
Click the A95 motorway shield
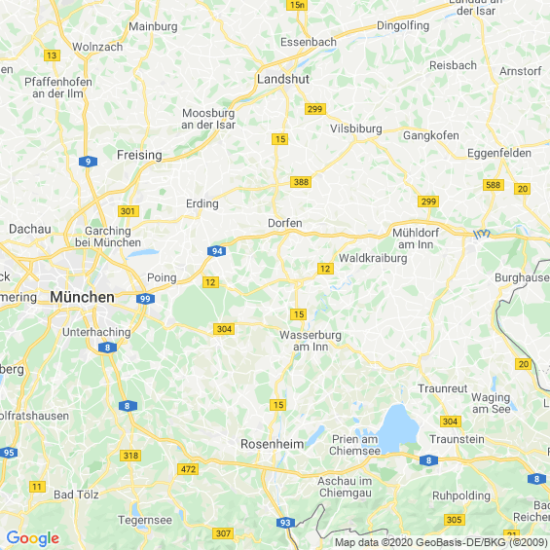coord(9,453)
